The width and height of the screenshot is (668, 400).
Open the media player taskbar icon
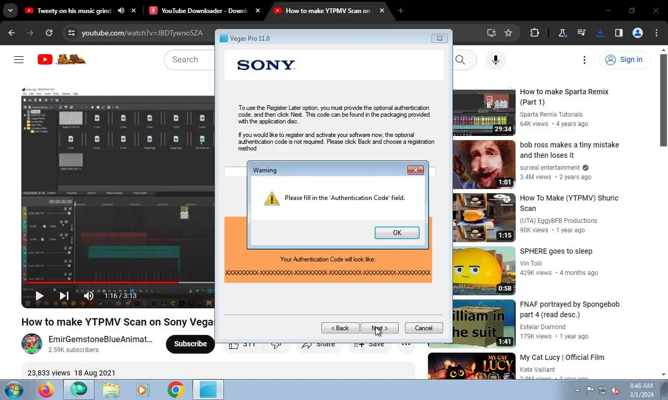(x=142, y=390)
